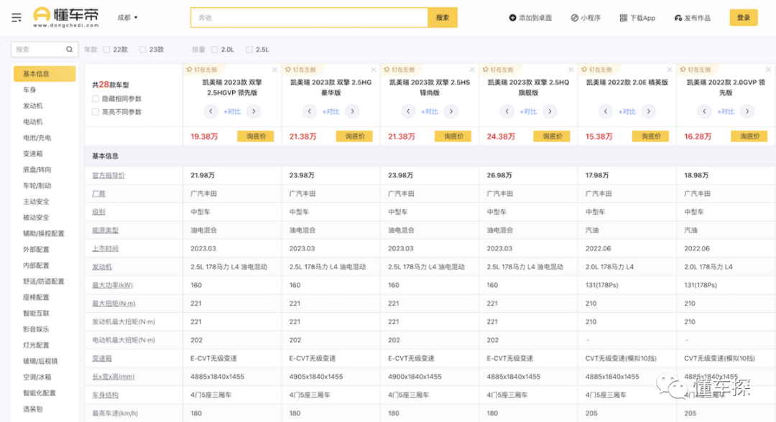The height and width of the screenshot is (422, 776).
Task: Go to 变速箱 section in sidebar
Action: 32,154
